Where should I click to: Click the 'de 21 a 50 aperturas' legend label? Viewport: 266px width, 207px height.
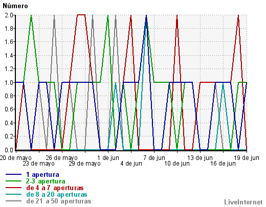coord(59,201)
